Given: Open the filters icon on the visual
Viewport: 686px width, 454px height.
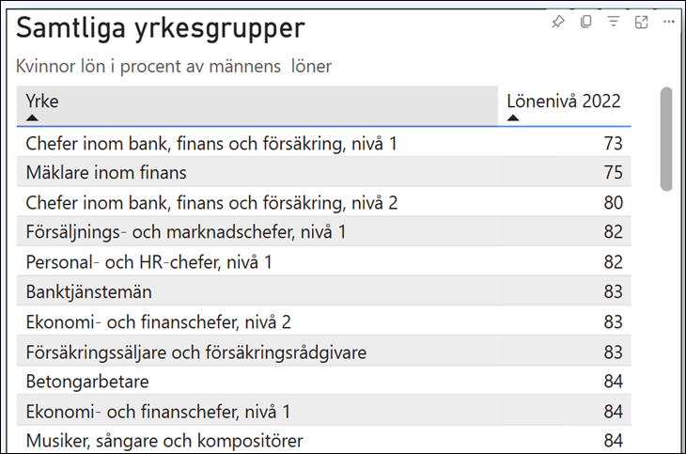Looking at the screenshot, I should point(614,23).
